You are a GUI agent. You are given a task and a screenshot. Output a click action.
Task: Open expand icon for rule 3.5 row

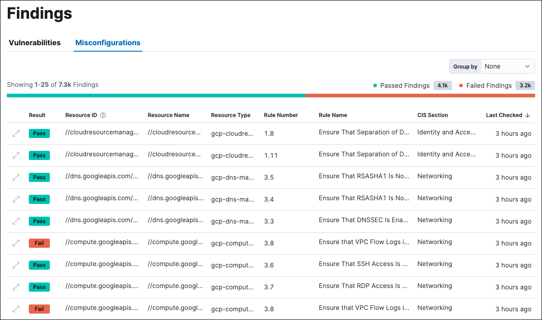pyautogui.click(x=16, y=177)
